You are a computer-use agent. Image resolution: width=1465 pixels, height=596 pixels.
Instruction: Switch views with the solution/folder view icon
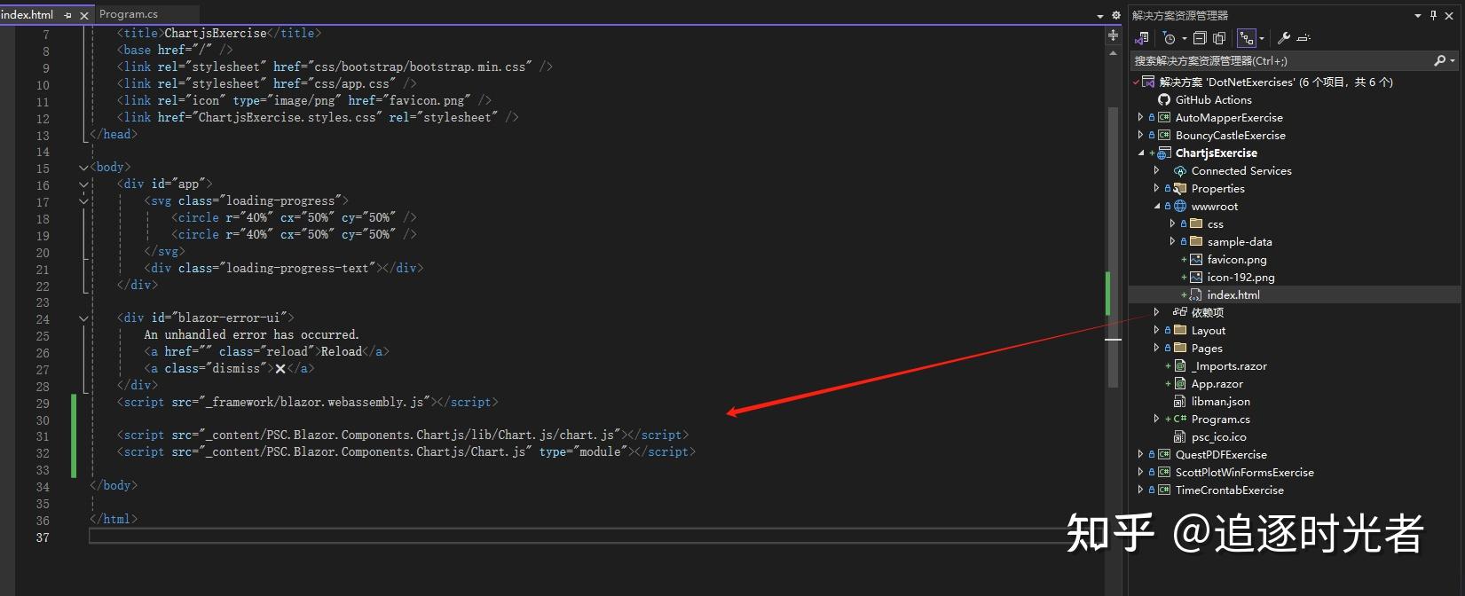tap(1142, 38)
